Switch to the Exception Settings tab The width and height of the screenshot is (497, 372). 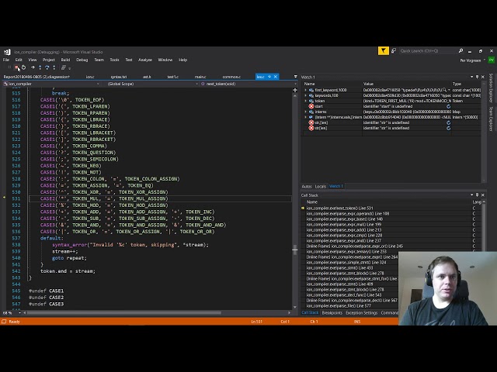click(361, 313)
